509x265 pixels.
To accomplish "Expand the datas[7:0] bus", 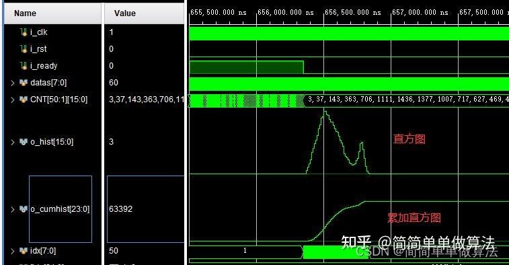I will point(13,83).
